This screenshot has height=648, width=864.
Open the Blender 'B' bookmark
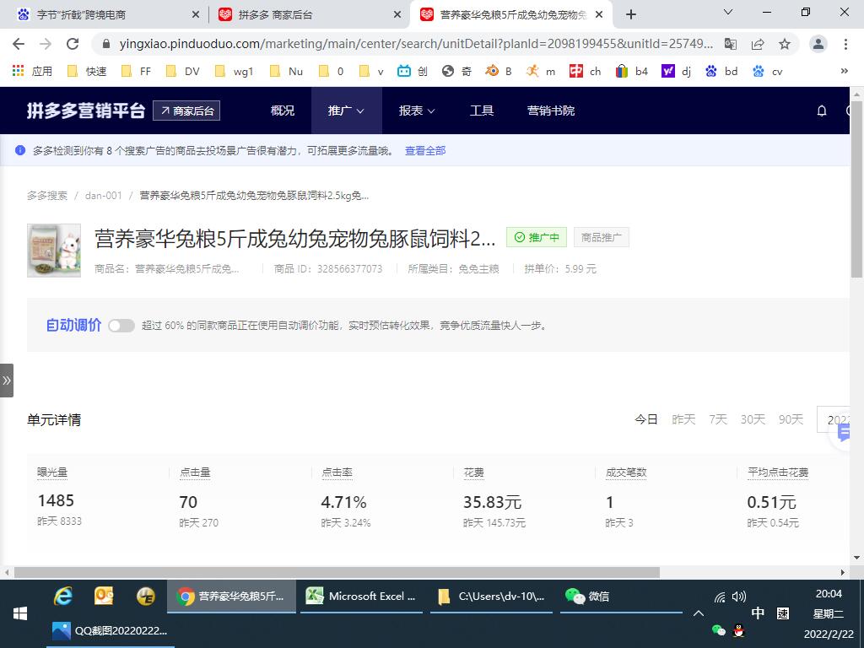(x=499, y=71)
